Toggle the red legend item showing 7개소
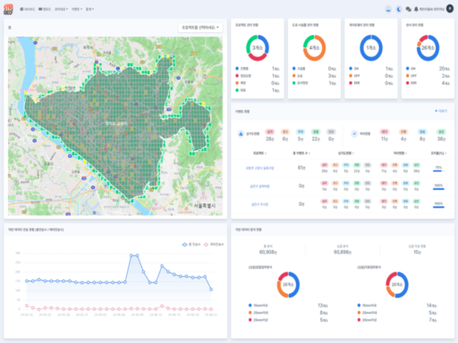458x343 pixels. point(397,320)
